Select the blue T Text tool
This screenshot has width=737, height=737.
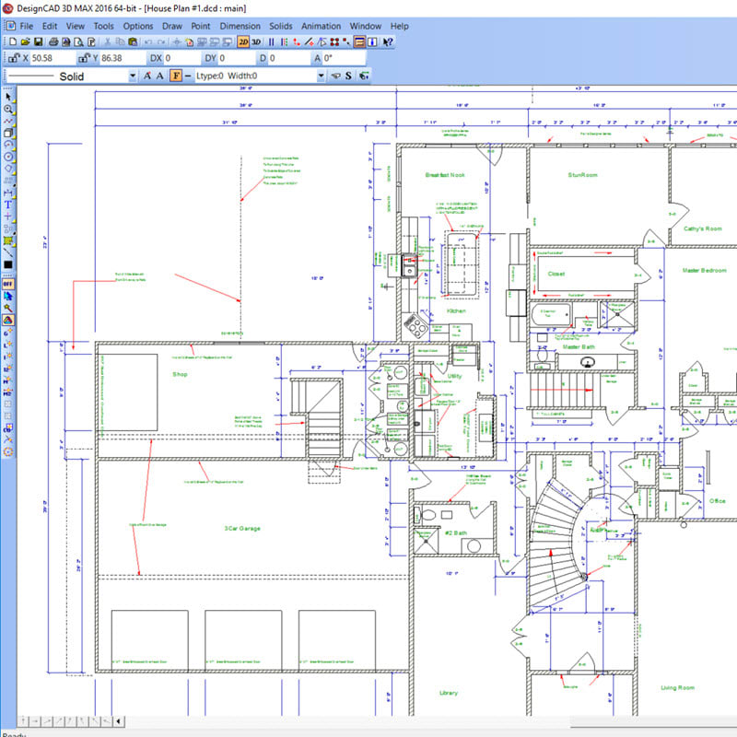coord(8,205)
